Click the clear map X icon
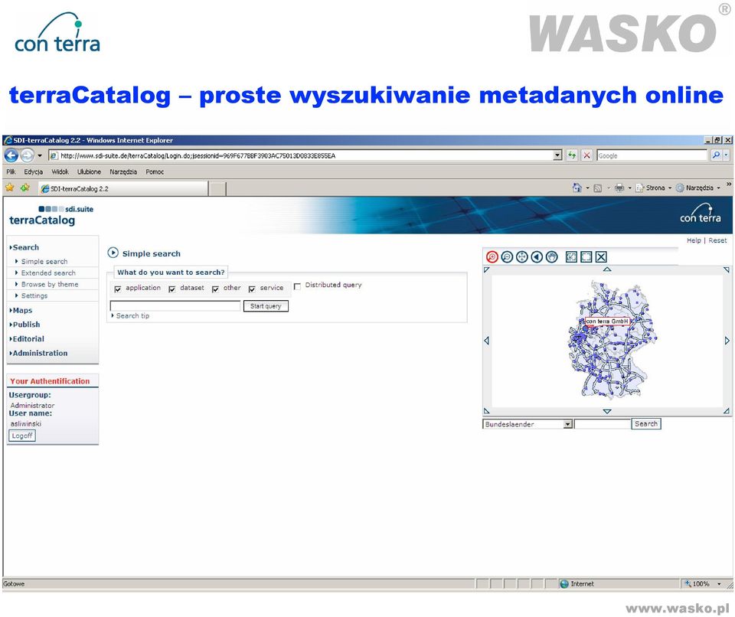Image resolution: width=735 pixels, height=617 pixels. click(602, 257)
